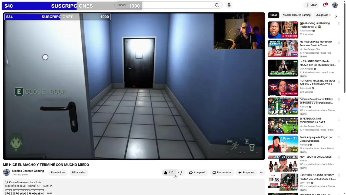The image size is (346, 195).
Task: Open Ale Wang apps video thumbnail
Action: click(283, 144)
